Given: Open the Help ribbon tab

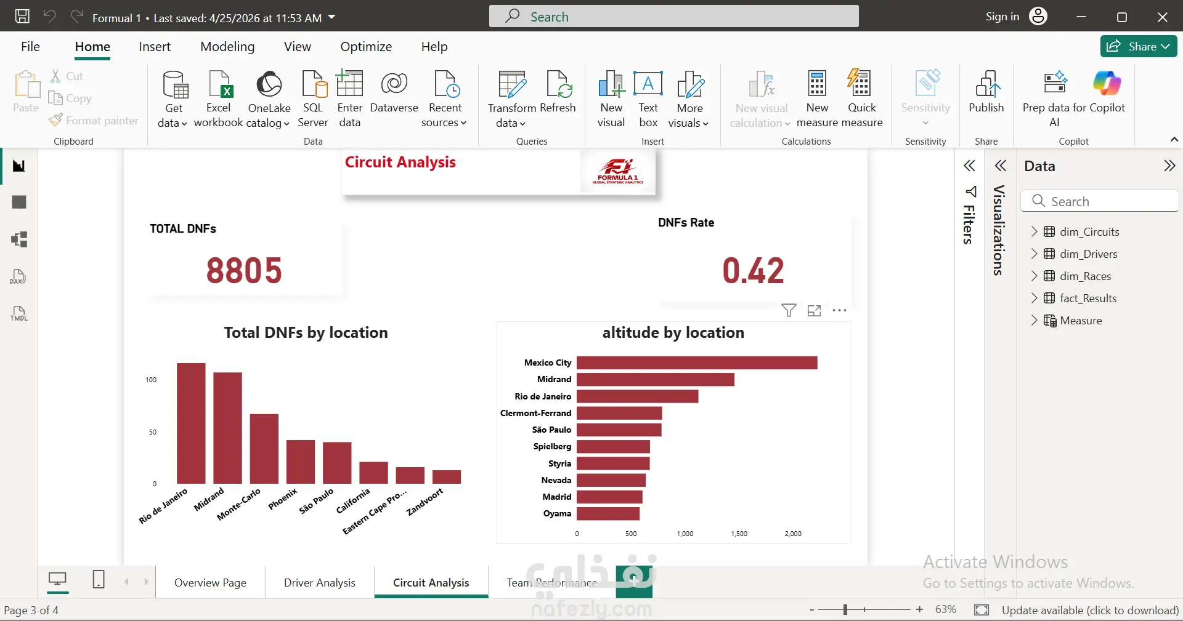Looking at the screenshot, I should 434,46.
